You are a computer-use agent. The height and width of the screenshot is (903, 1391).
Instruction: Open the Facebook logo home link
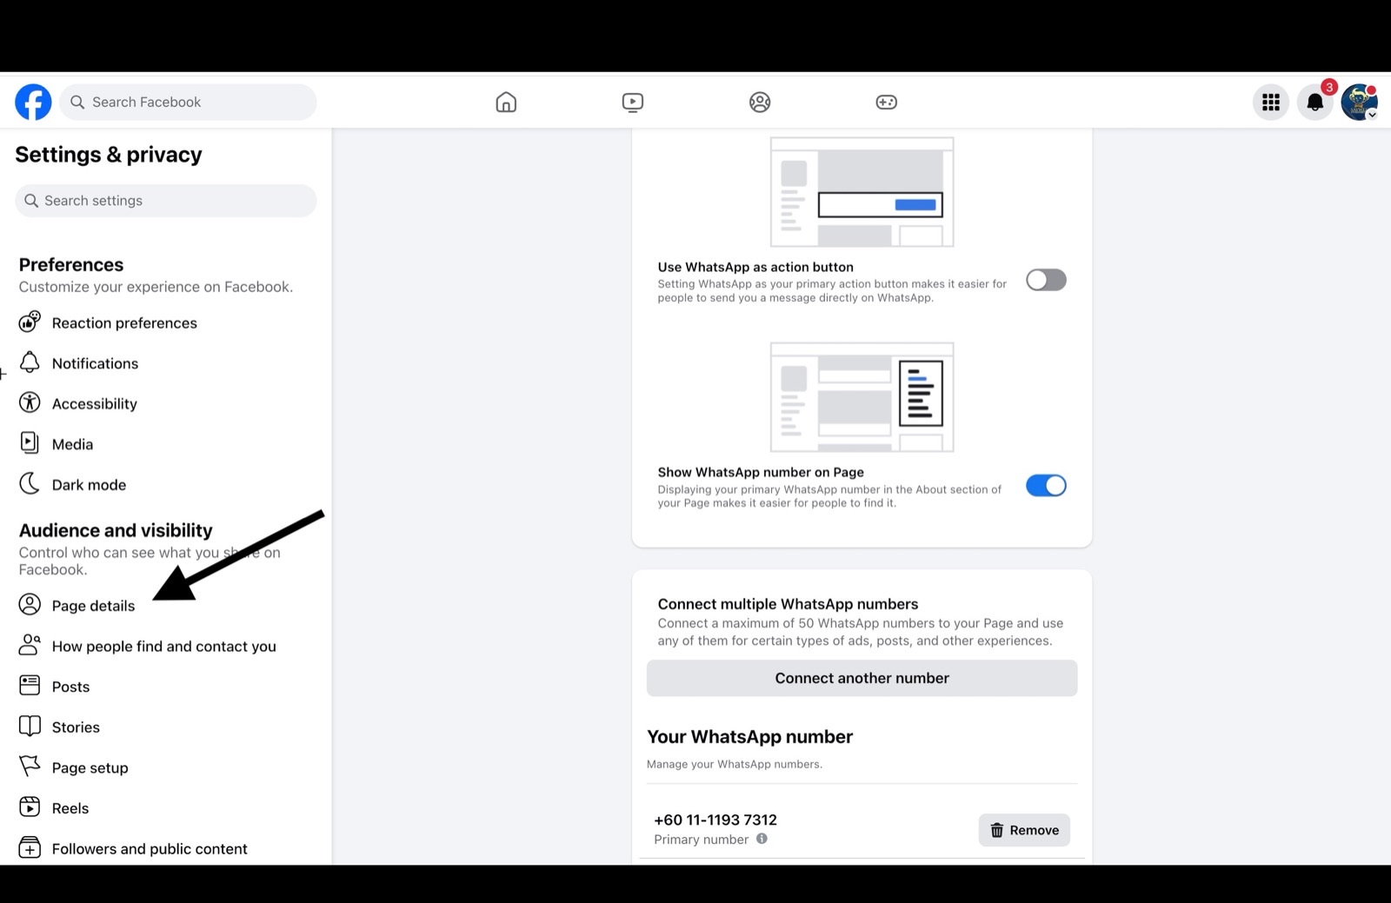tap(33, 102)
